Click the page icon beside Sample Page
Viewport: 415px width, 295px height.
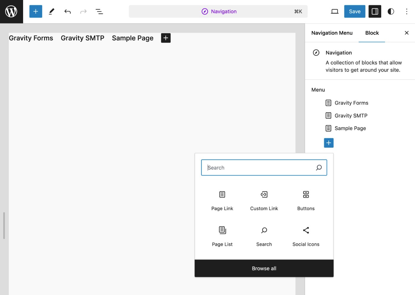pos(328,128)
